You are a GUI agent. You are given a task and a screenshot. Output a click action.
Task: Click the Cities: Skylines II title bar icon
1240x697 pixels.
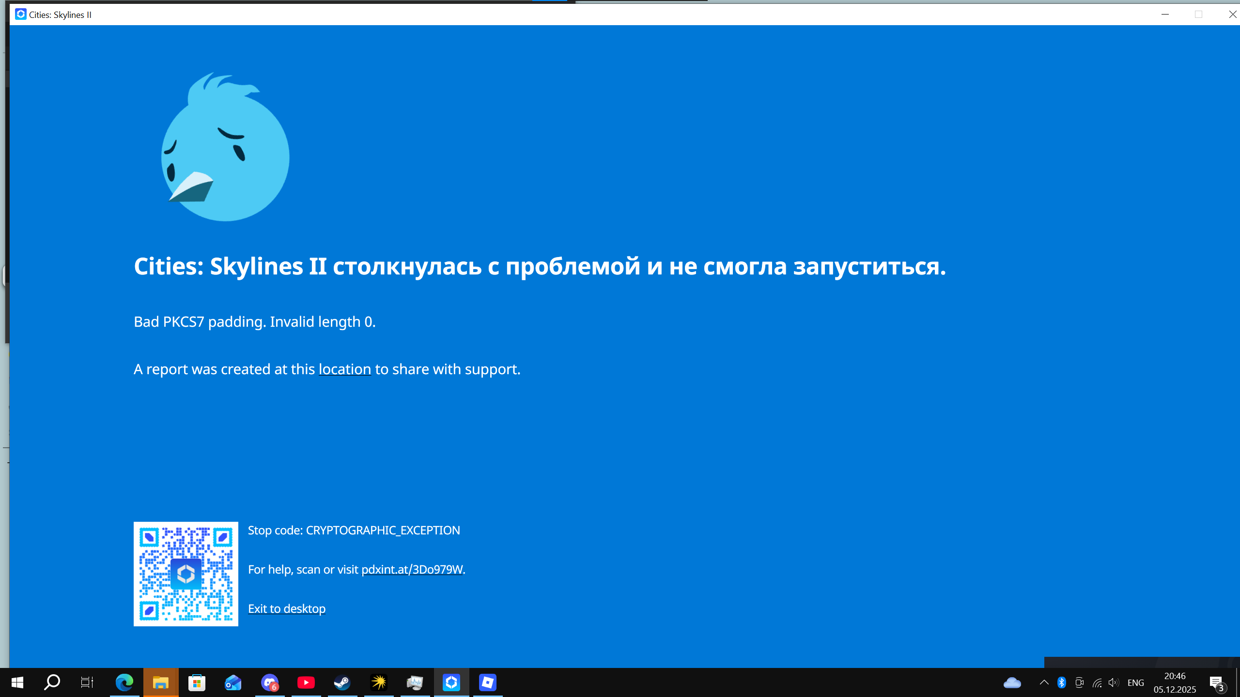(x=20, y=15)
